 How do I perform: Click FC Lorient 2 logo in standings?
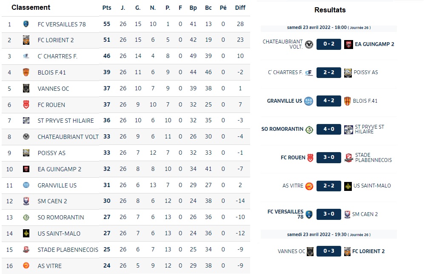[x=26, y=40]
